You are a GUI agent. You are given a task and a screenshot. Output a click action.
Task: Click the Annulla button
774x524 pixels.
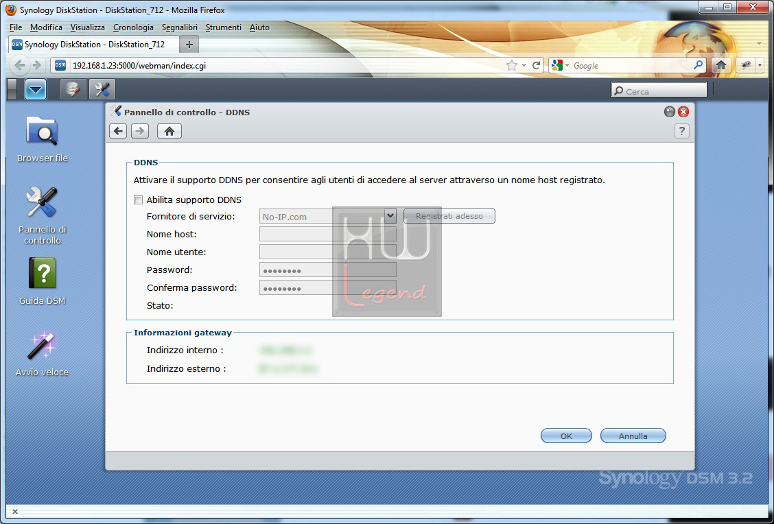tap(633, 436)
